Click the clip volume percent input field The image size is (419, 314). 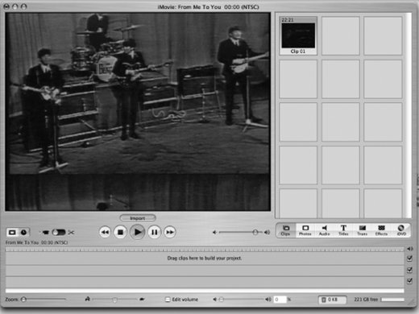pyautogui.click(x=280, y=300)
